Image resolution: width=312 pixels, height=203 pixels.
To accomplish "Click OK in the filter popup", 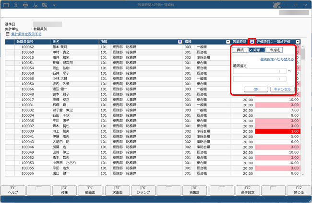I will (256, 90).
